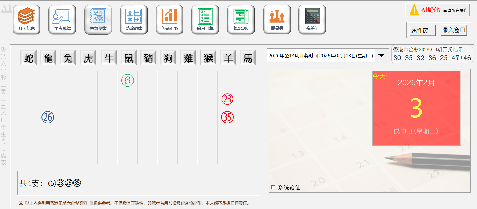Open the 录入窗口 entry window
The width and height of the screenshot is (477, 209).
454,30
